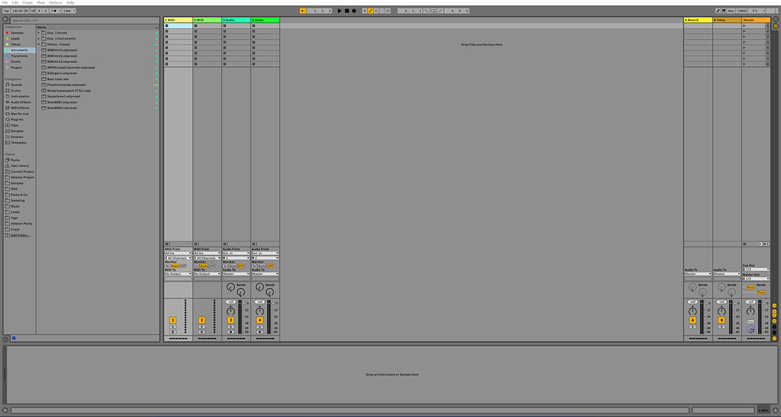Screen dimensions: 781x417
Task: Open the Templates category
Action: click(x=18, y=143)
